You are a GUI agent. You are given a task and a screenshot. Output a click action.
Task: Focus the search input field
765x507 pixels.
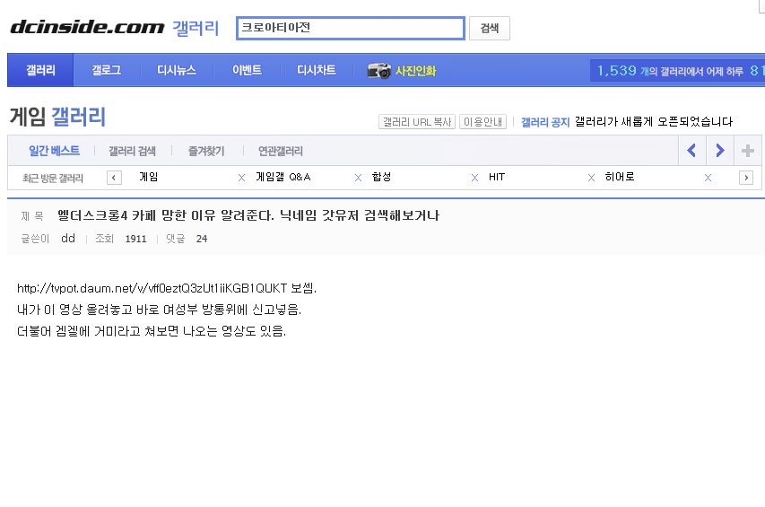click(x=351, y=28)
